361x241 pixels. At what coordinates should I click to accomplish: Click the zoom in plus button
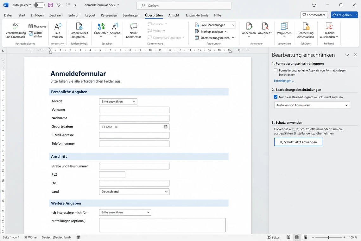(344, 237)
